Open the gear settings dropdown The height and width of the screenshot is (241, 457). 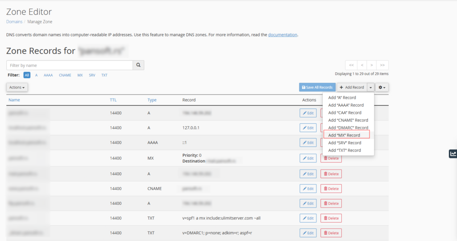(x=382, y=87)
